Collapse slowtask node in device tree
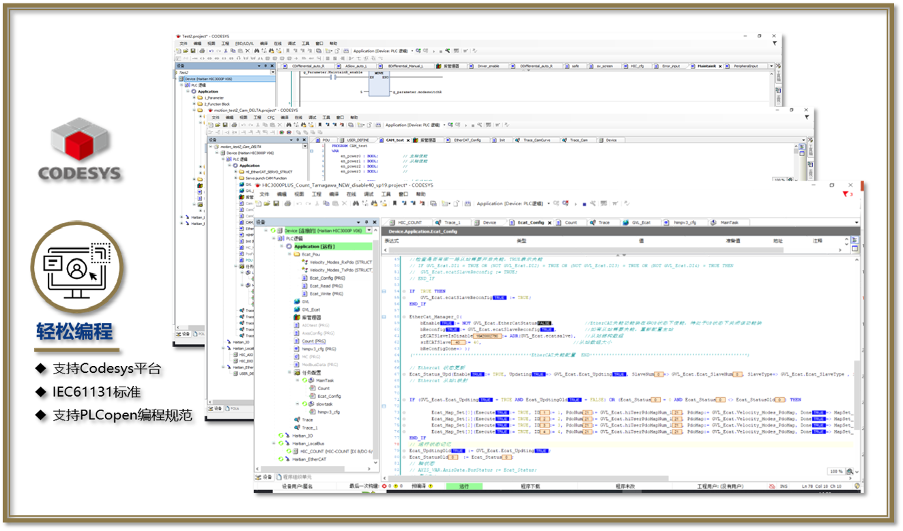 pyautogui.click(x=296, y=404)
